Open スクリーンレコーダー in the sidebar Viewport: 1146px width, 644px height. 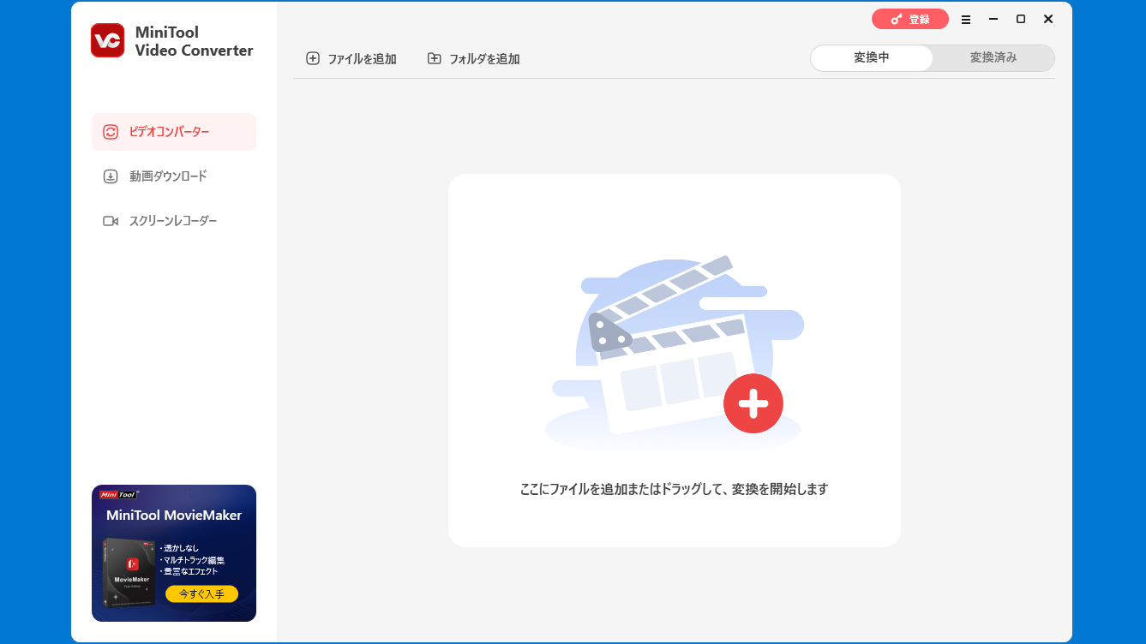(x=174, y=221)
